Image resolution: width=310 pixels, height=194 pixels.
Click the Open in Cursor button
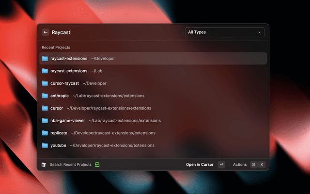[200, 164]
